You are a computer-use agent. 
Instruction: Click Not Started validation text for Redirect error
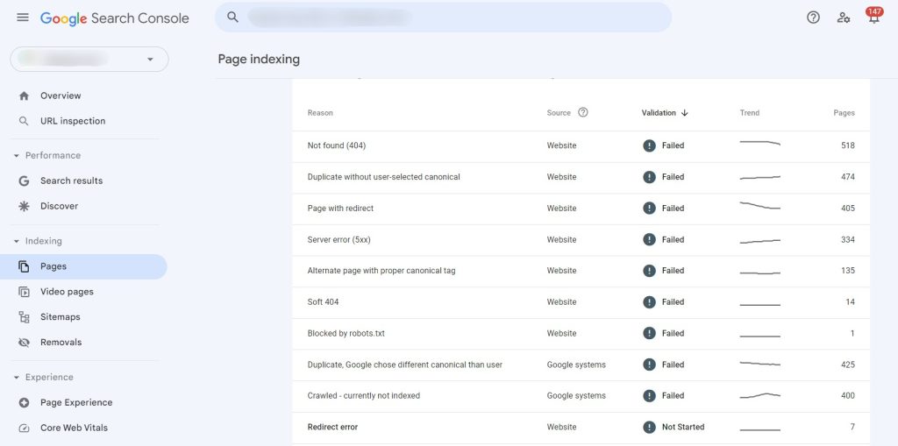(683, 427)
